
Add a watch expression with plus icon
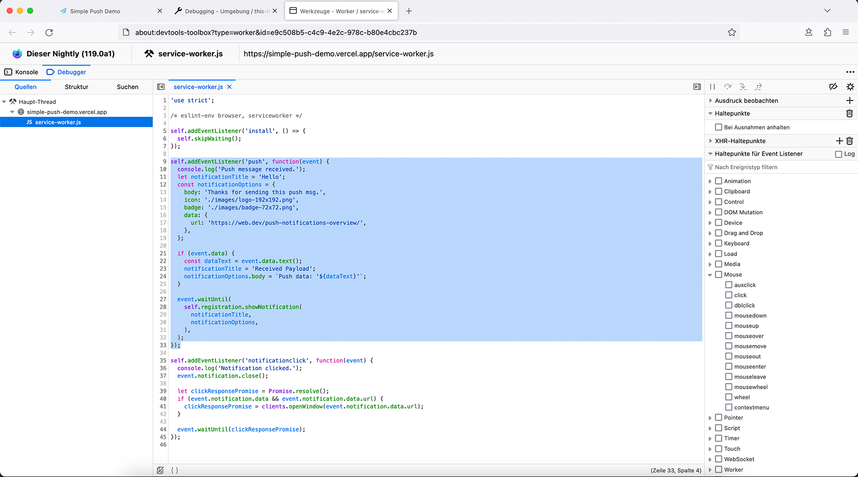[849, 101]
